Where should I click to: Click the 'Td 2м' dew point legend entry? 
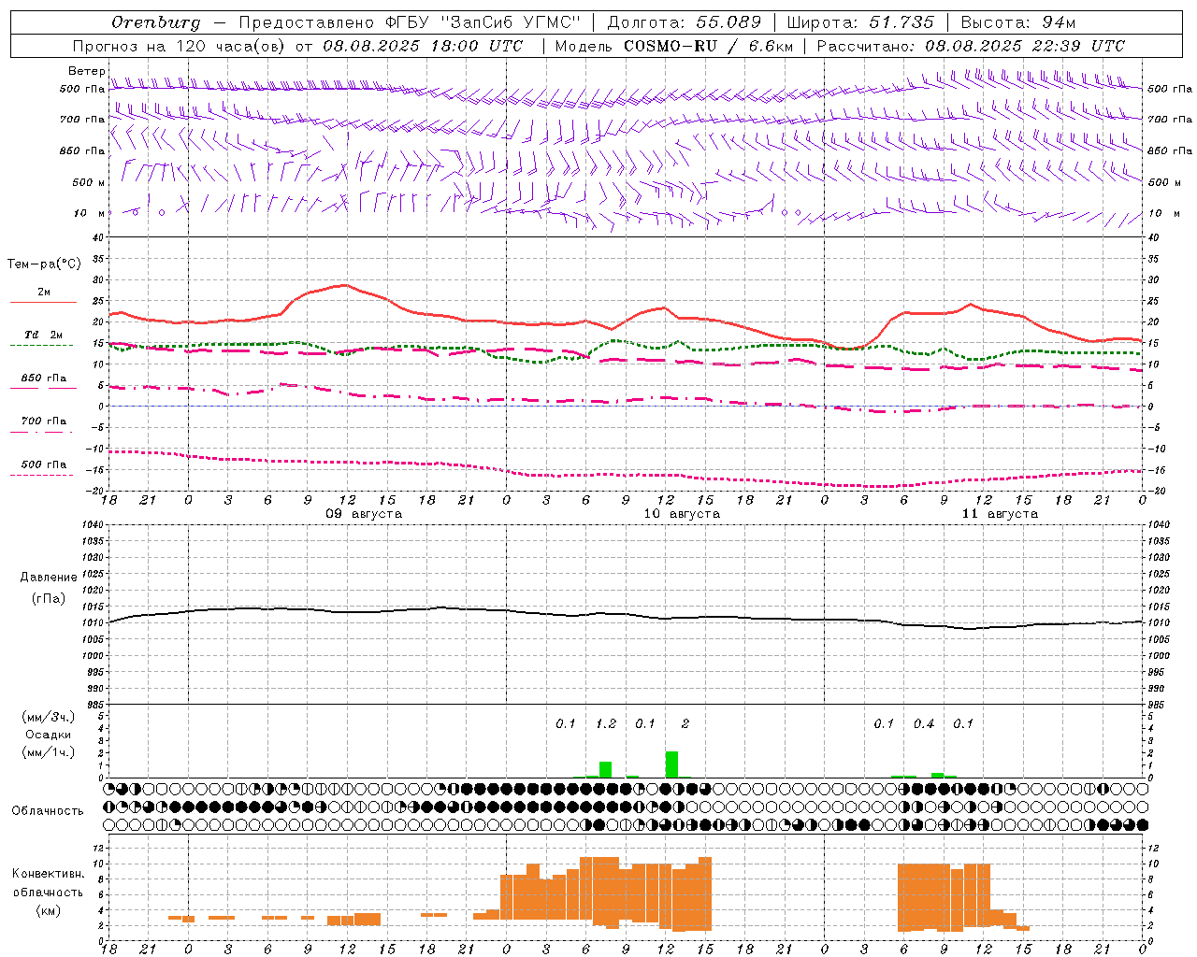(x=43, y=335)
